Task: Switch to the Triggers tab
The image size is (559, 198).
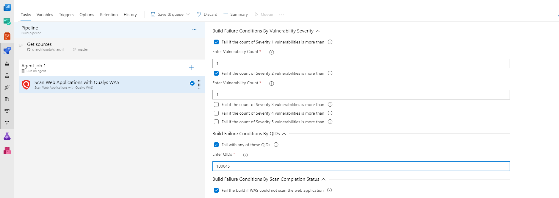Action: [x=66, y=15]
